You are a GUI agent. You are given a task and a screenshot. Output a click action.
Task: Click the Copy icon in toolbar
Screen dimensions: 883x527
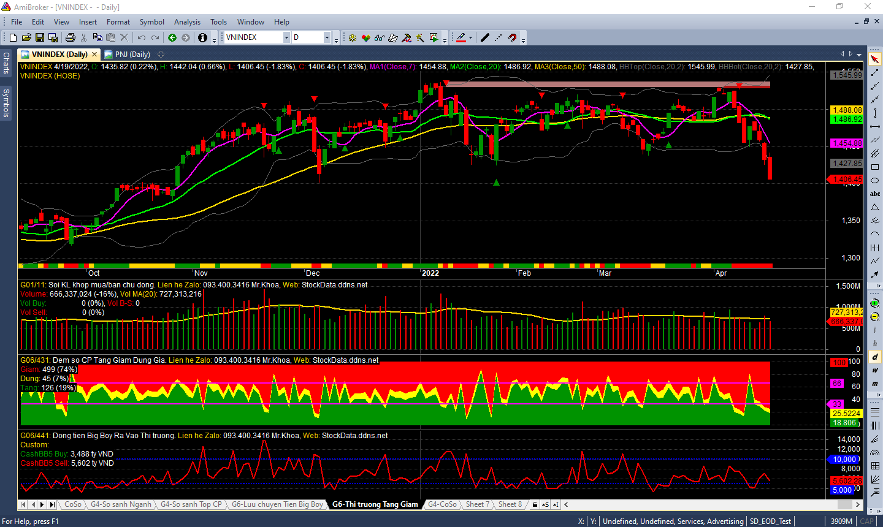[x=97, y=37]
